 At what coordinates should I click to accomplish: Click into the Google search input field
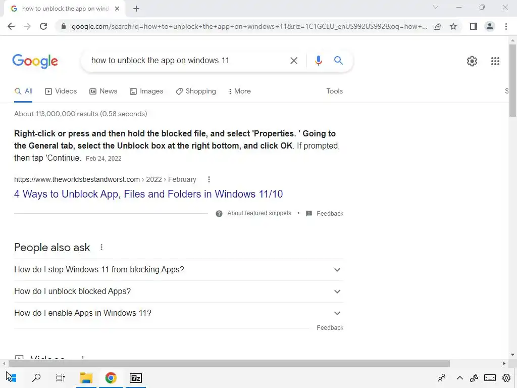188,61
